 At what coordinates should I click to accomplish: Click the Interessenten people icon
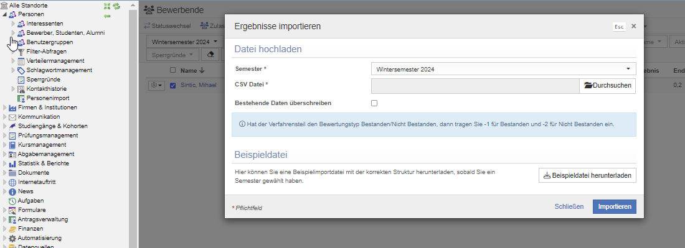21,24
